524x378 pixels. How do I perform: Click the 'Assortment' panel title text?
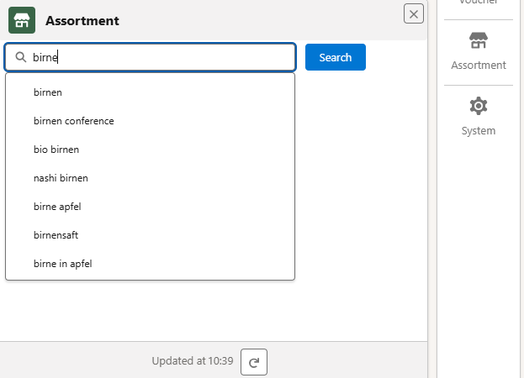pos(82,21)
